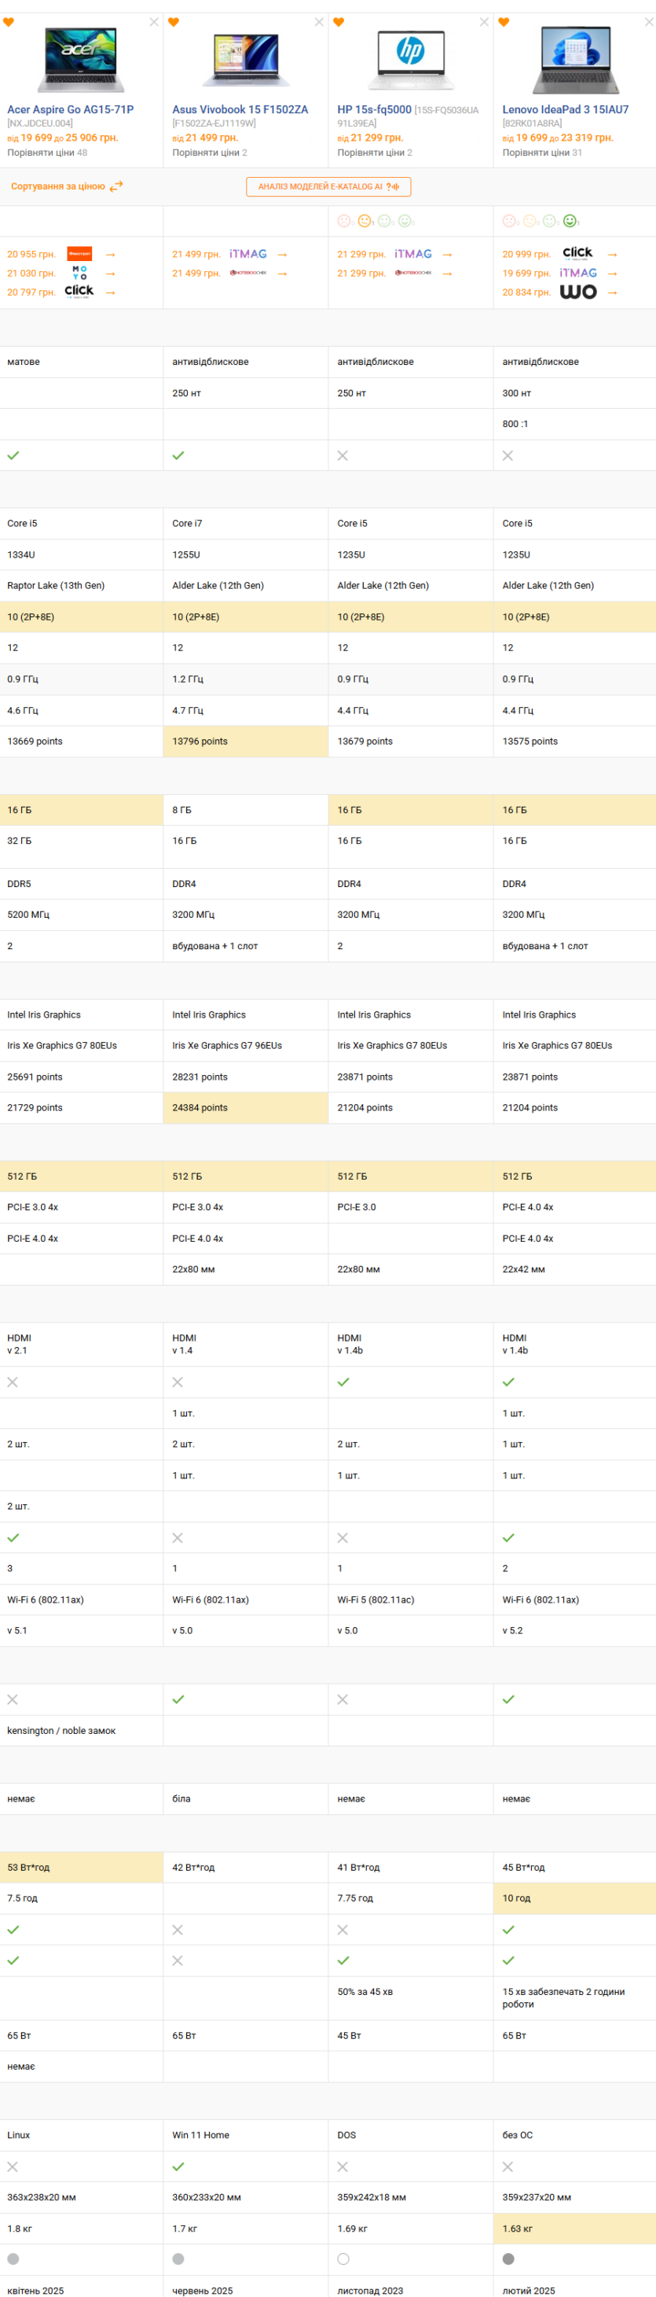Screen dimensions: 656x2297
Task: Click WO shop logo for 20 834 грн
Action: coord(577,292)
